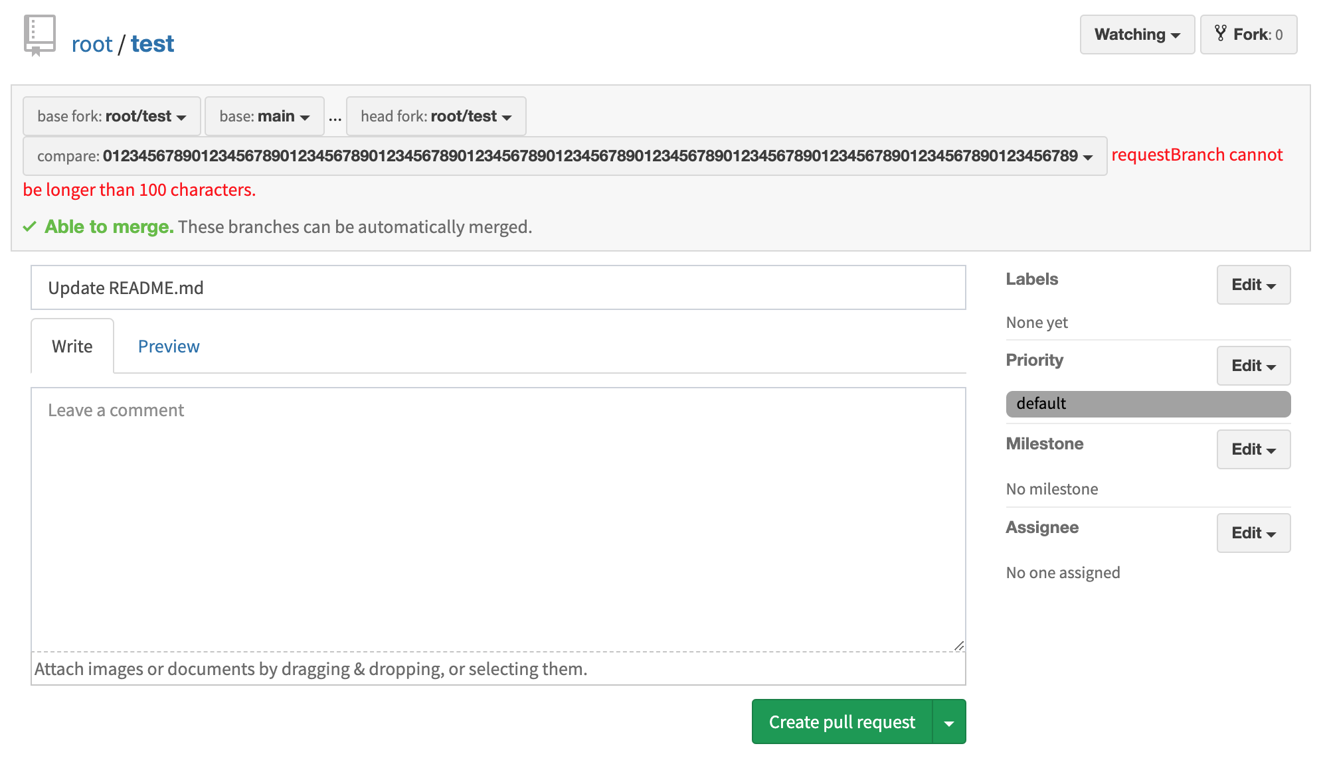Screen dimensions: 1327x762
Task: Click the Create pull request button
Action: [842, 722]
